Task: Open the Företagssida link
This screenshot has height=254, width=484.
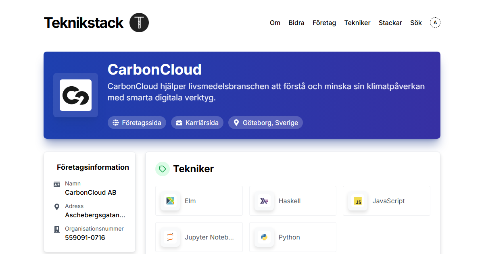Action: [137, 123]
